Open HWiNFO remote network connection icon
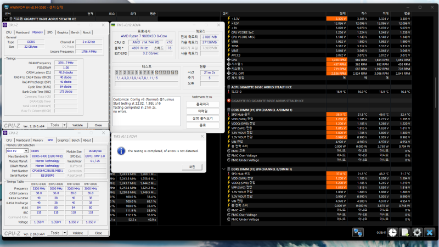The width and height of the screenshot is (439, 247). (358, 232)
